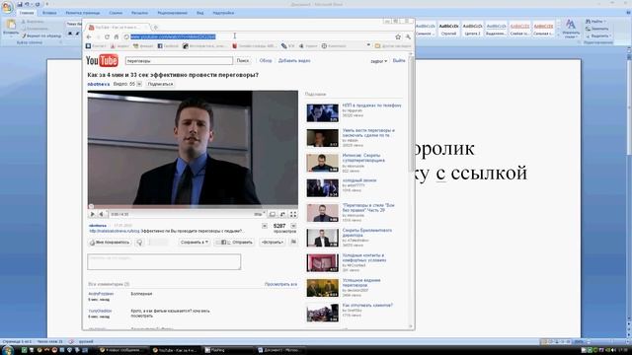The width and height of the screenshot is (632, 355).
Task: Click the 'Добавить видео' link
Action: click(x=294, y=61)
